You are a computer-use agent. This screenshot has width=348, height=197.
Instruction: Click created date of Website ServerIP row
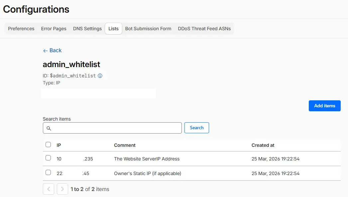(x=276, y=159)
